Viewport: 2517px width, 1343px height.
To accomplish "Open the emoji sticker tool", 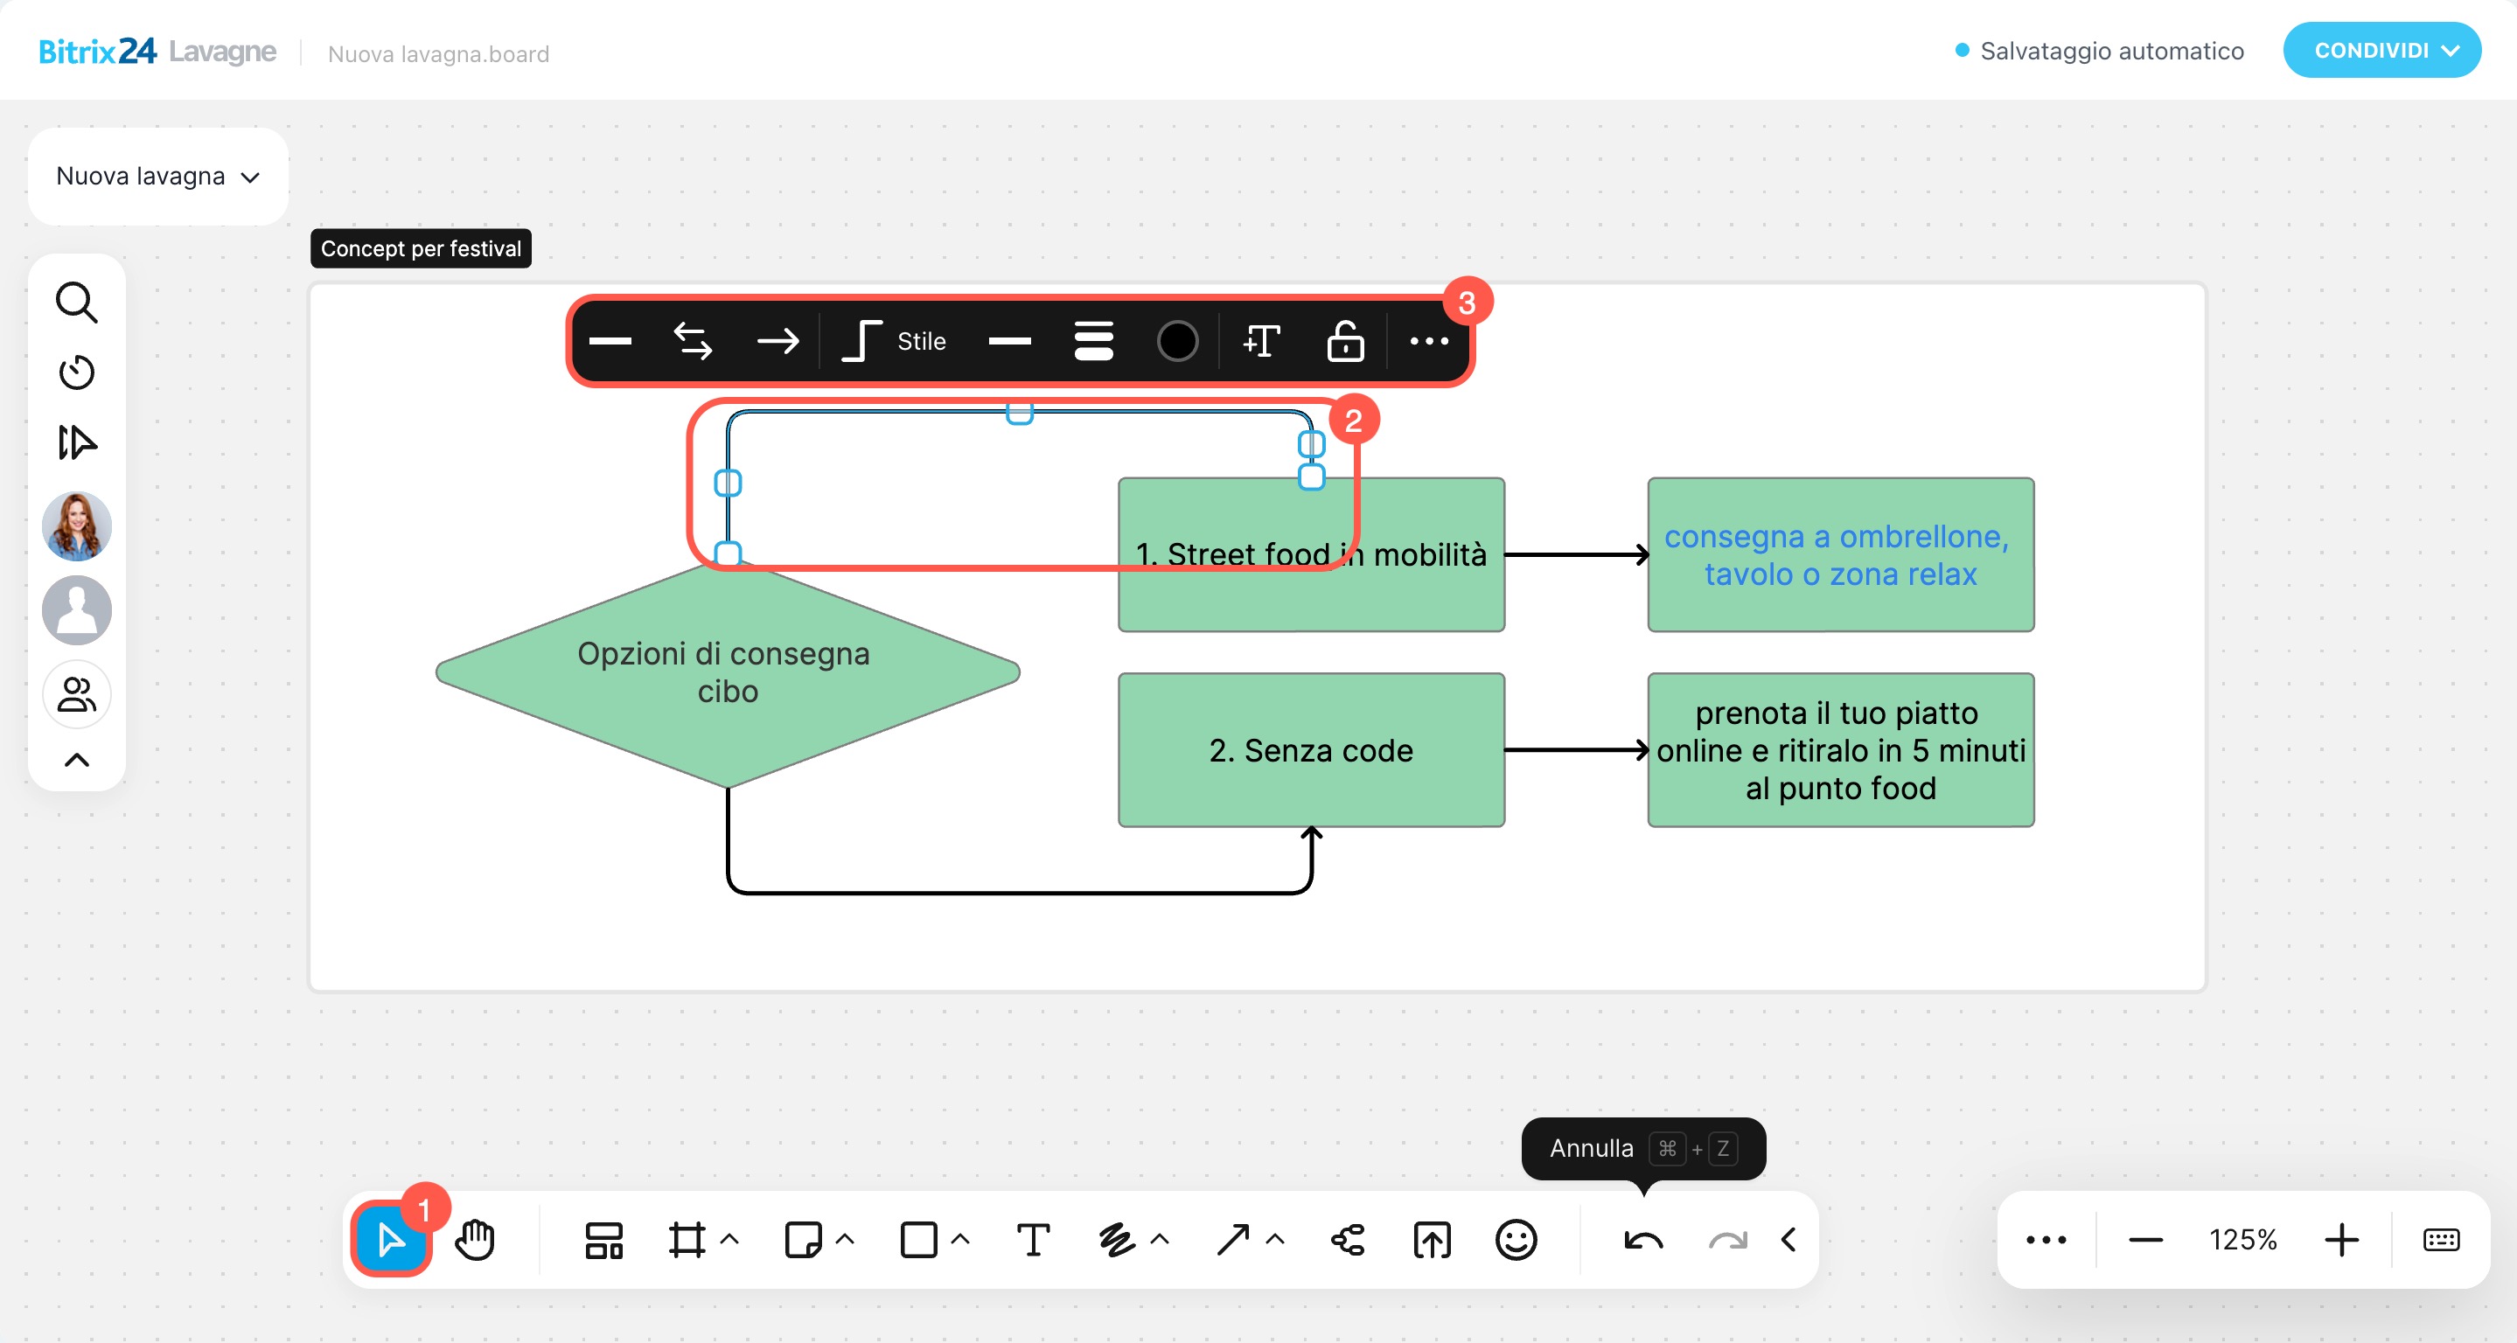I will pyautogui.click(x=1516, y=1240).
